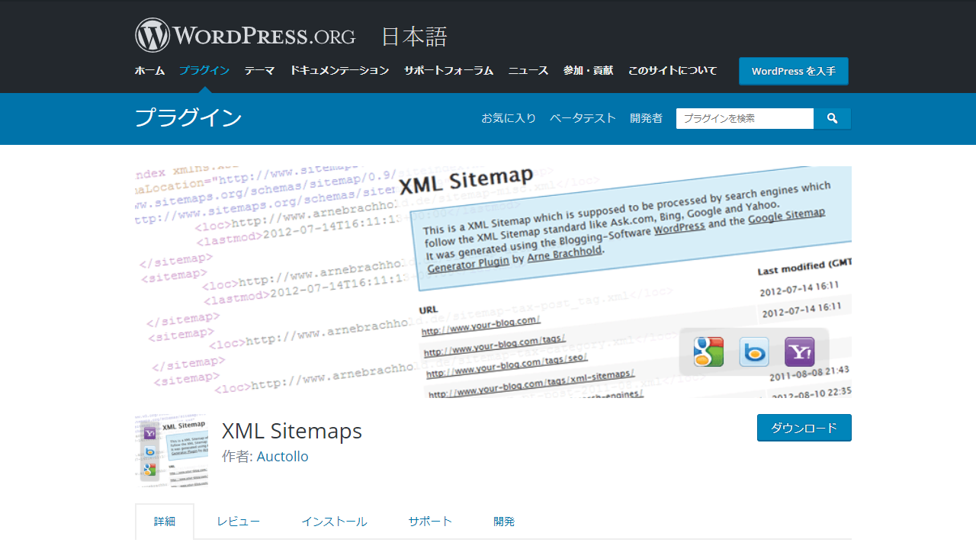Open the このサイトについて menu item
976x549 pixels.
pos(673,71)
